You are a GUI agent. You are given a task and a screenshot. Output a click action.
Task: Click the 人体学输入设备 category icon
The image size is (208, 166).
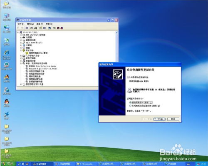click(x=24, y=55)
